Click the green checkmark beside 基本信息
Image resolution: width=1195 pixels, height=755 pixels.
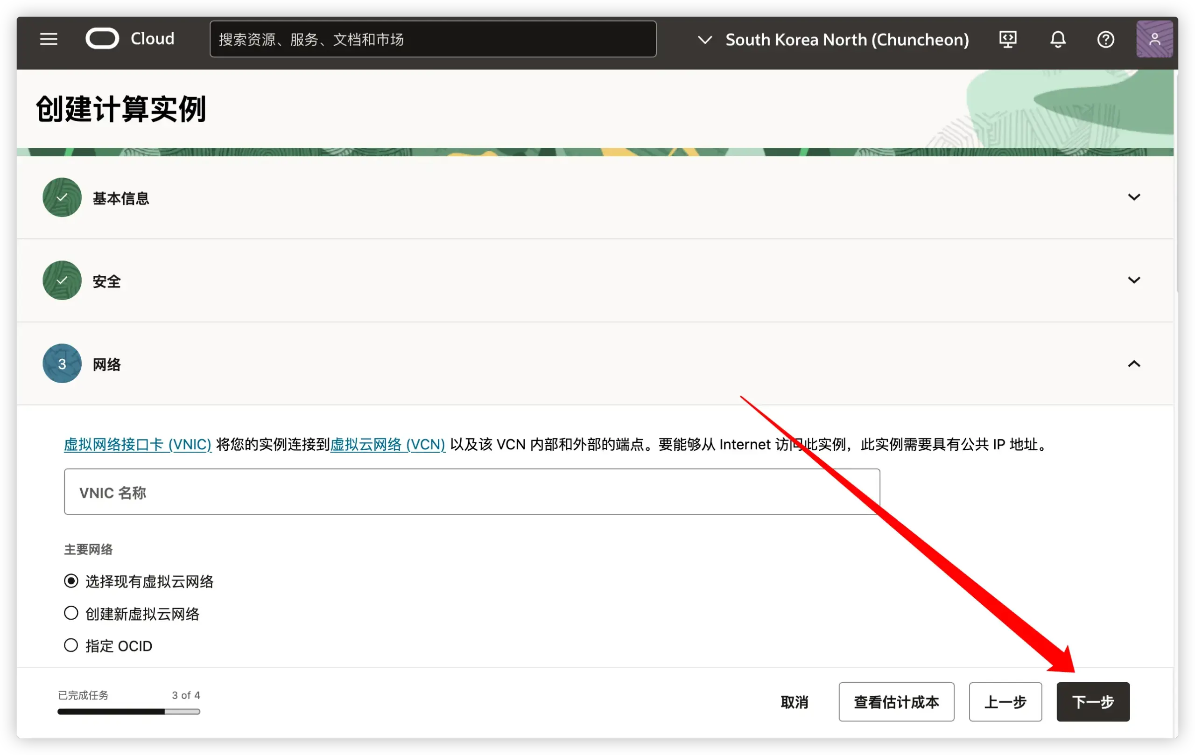(62, 197)
